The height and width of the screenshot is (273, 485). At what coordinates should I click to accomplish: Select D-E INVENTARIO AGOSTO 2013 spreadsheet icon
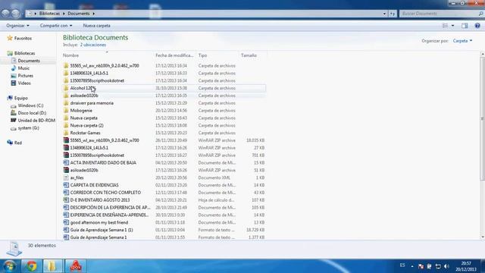pos(66,200)
